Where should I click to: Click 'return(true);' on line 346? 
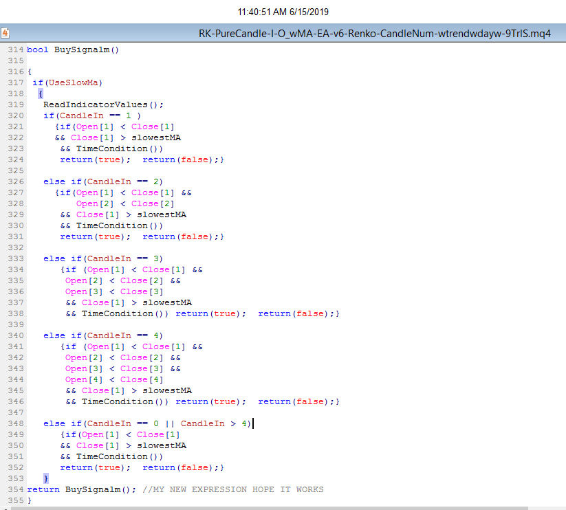tap(211, 402)
